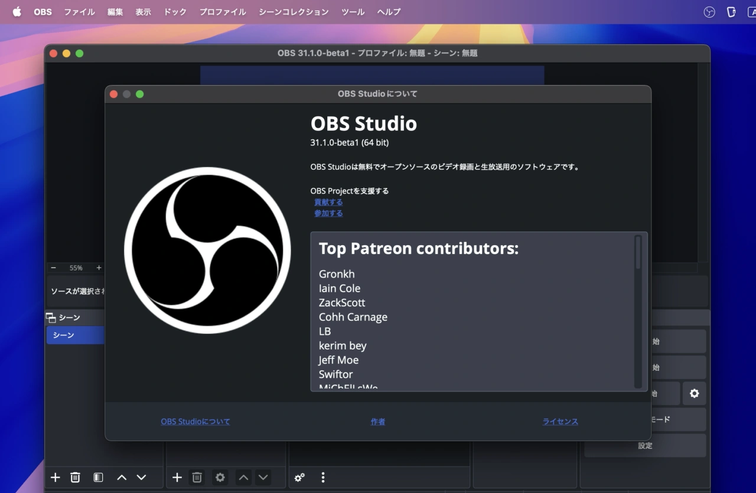Zoom out preview with minus button

[x=54, y=267]
